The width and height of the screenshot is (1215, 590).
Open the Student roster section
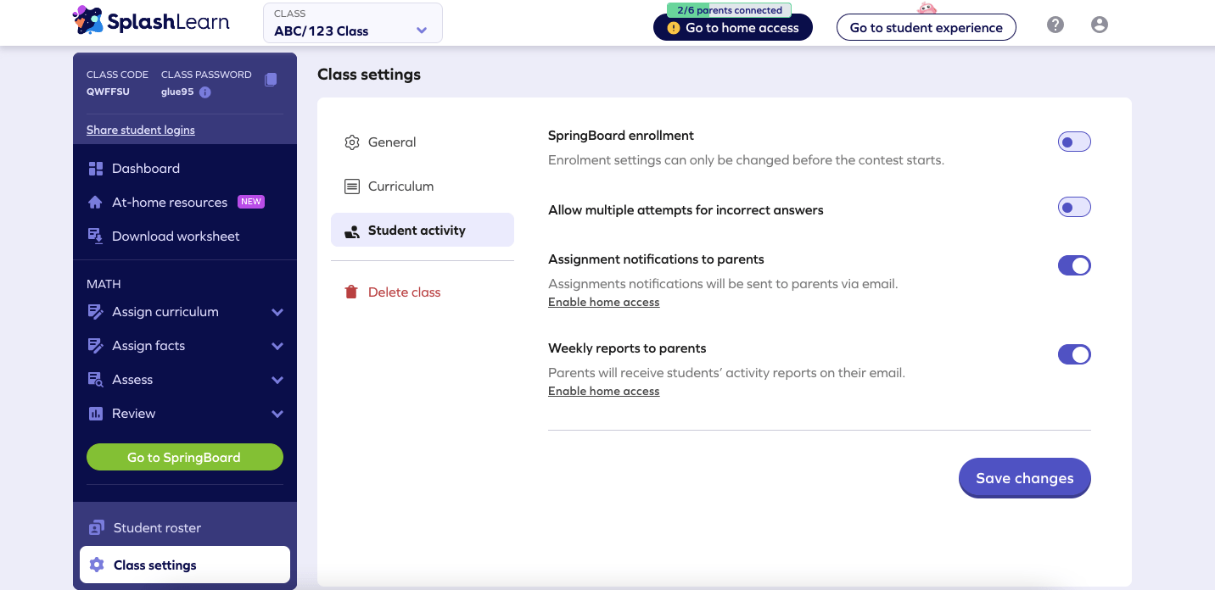[x=158, y=527]
